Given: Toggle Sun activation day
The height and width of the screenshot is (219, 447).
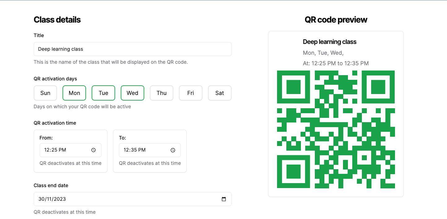Looking at the screenshot, I should [45, 93].
